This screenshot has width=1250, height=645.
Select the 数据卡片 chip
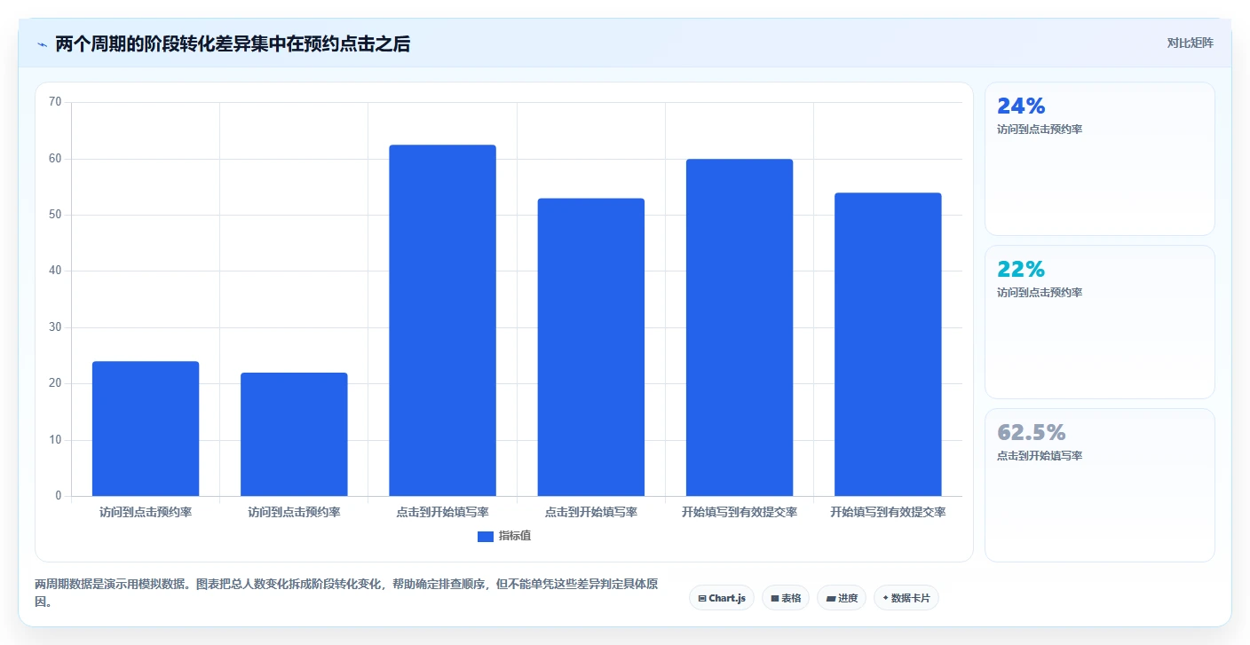pos(906,598)
